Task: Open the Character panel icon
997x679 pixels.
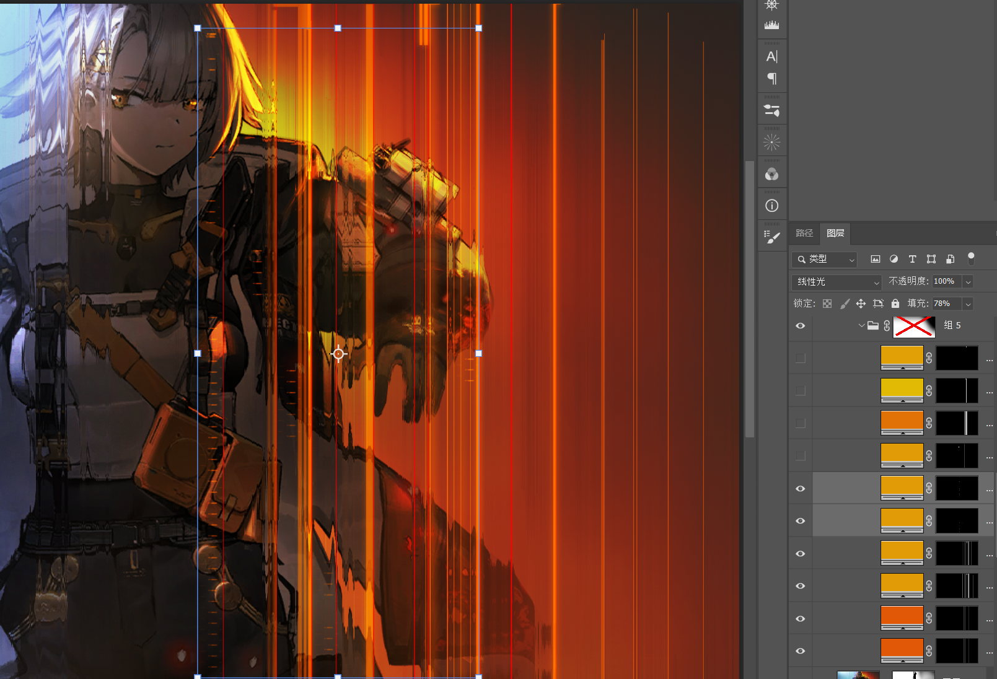Action: point(771,56)
